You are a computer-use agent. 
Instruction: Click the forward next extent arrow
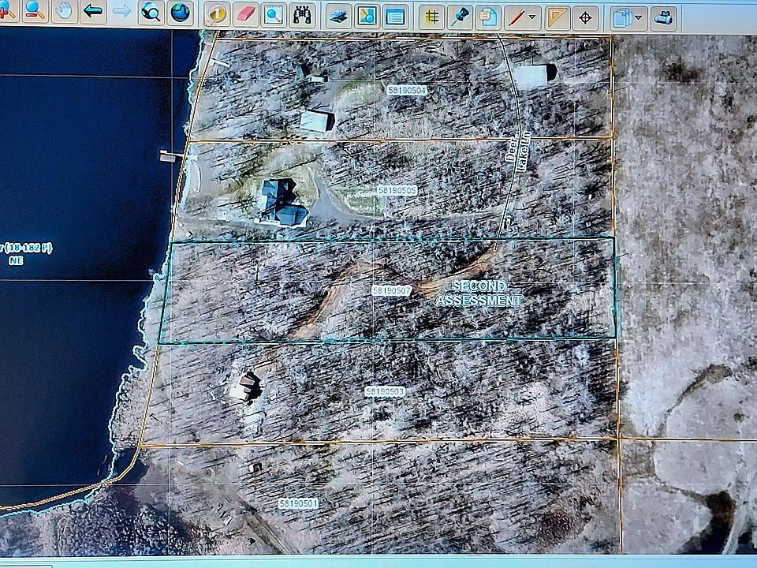tap(121, 11)
